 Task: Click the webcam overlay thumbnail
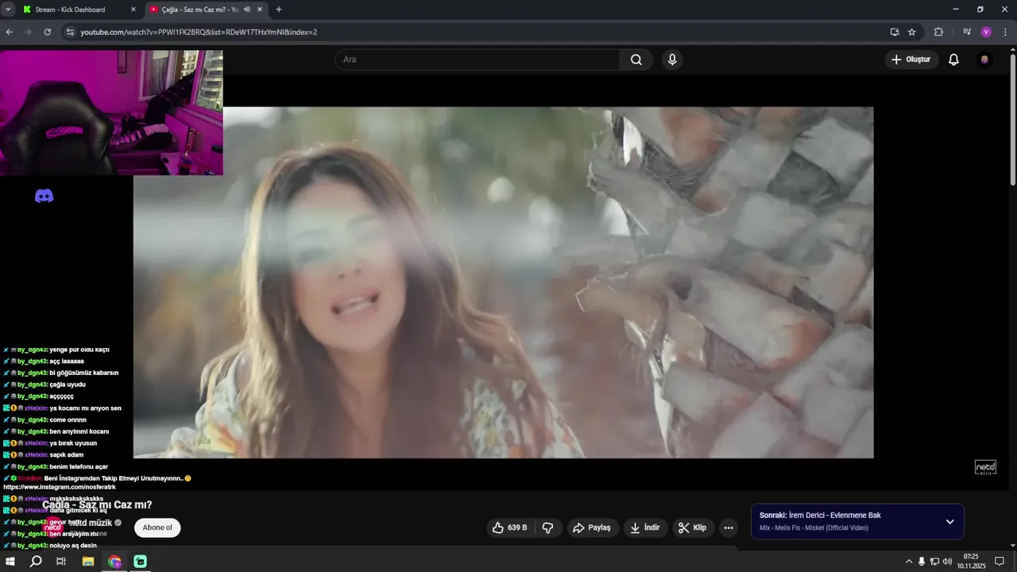coord(111,113)
